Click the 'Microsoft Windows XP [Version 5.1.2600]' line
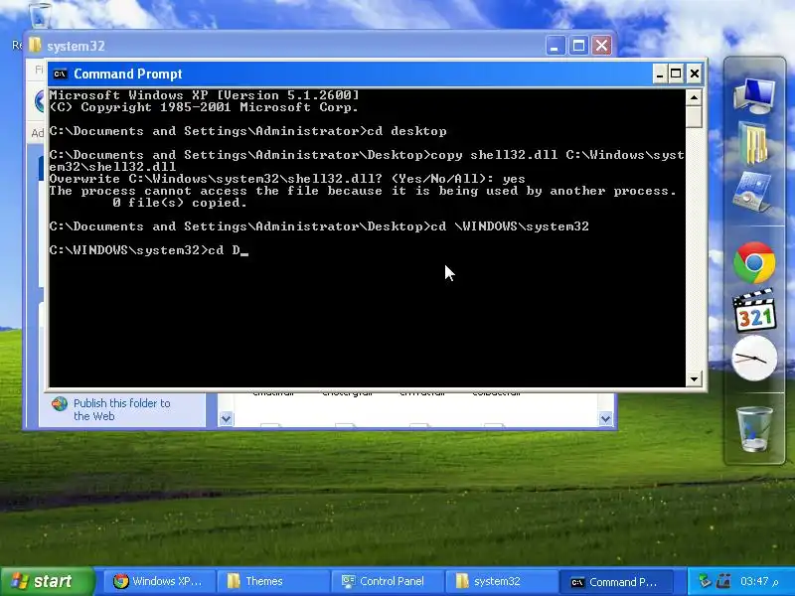795x596 pixels. click(205, 95)
